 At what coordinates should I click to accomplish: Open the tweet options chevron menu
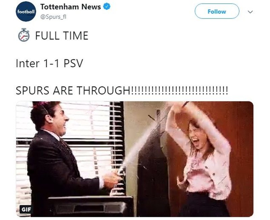(250, 12)
